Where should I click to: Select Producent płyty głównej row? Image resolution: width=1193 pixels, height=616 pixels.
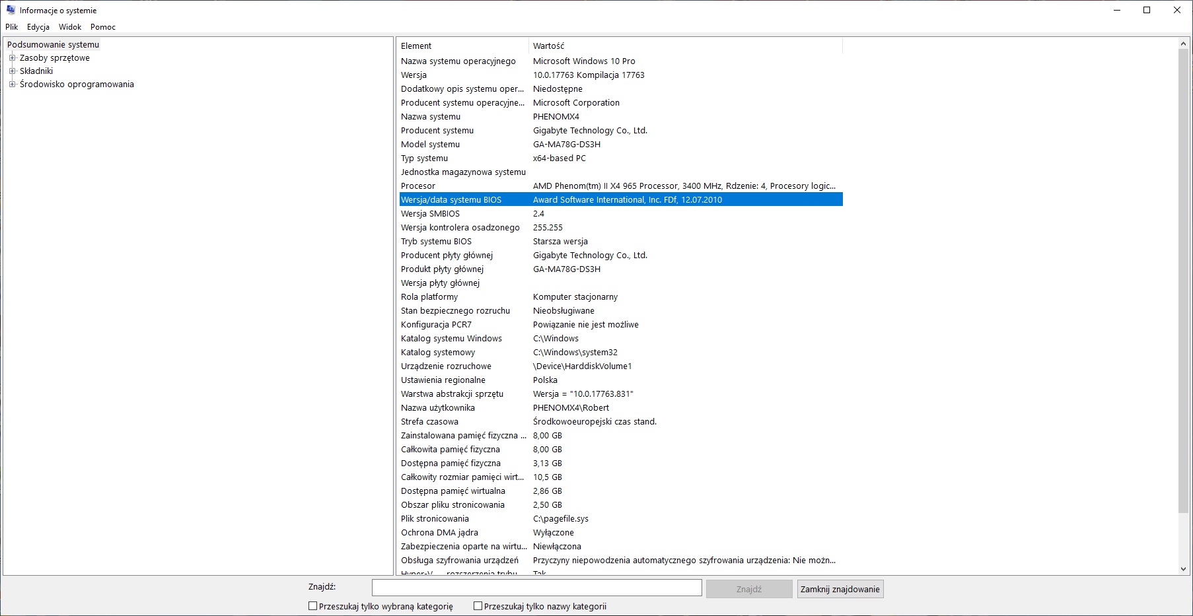(621, 256)
